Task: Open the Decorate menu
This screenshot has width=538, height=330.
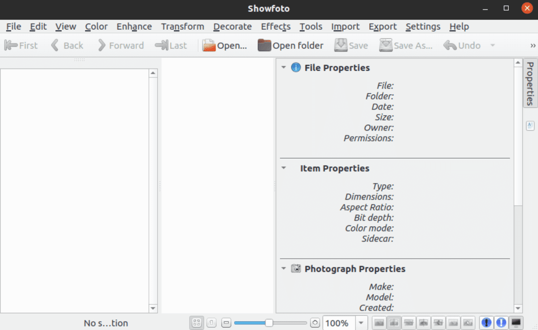Action: click(232, 26)
